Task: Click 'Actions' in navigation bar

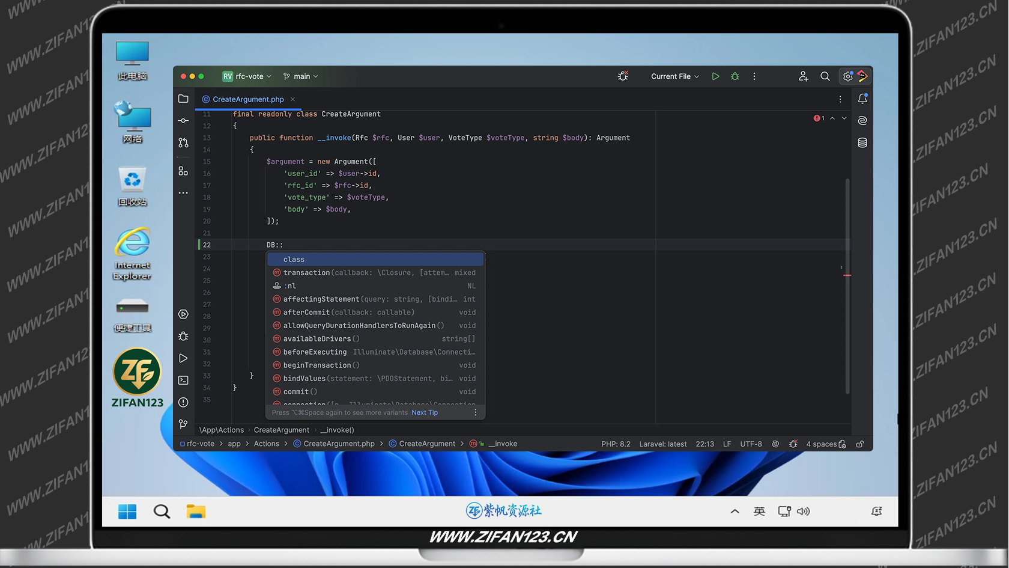Action: point(266,444)
